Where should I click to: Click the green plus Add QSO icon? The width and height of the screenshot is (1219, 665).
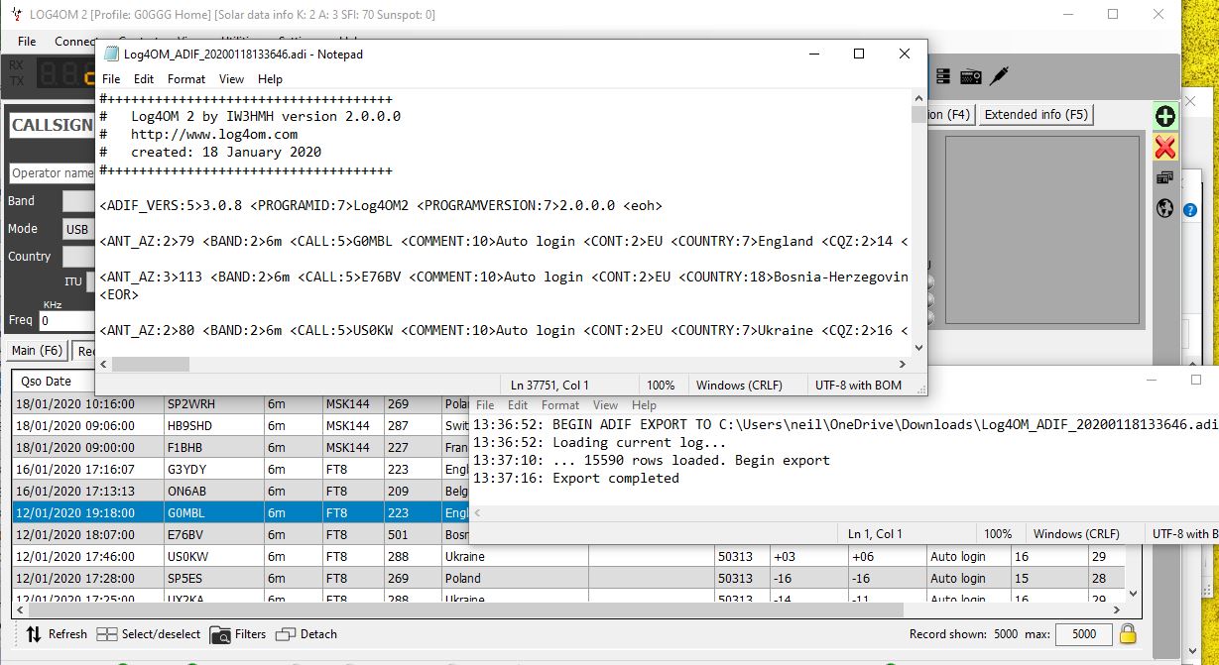[x=1165, y=116]
